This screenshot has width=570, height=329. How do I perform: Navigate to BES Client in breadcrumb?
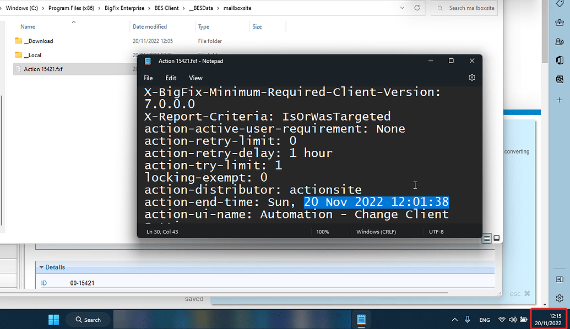pyautogui.click(x=166, y=8)
